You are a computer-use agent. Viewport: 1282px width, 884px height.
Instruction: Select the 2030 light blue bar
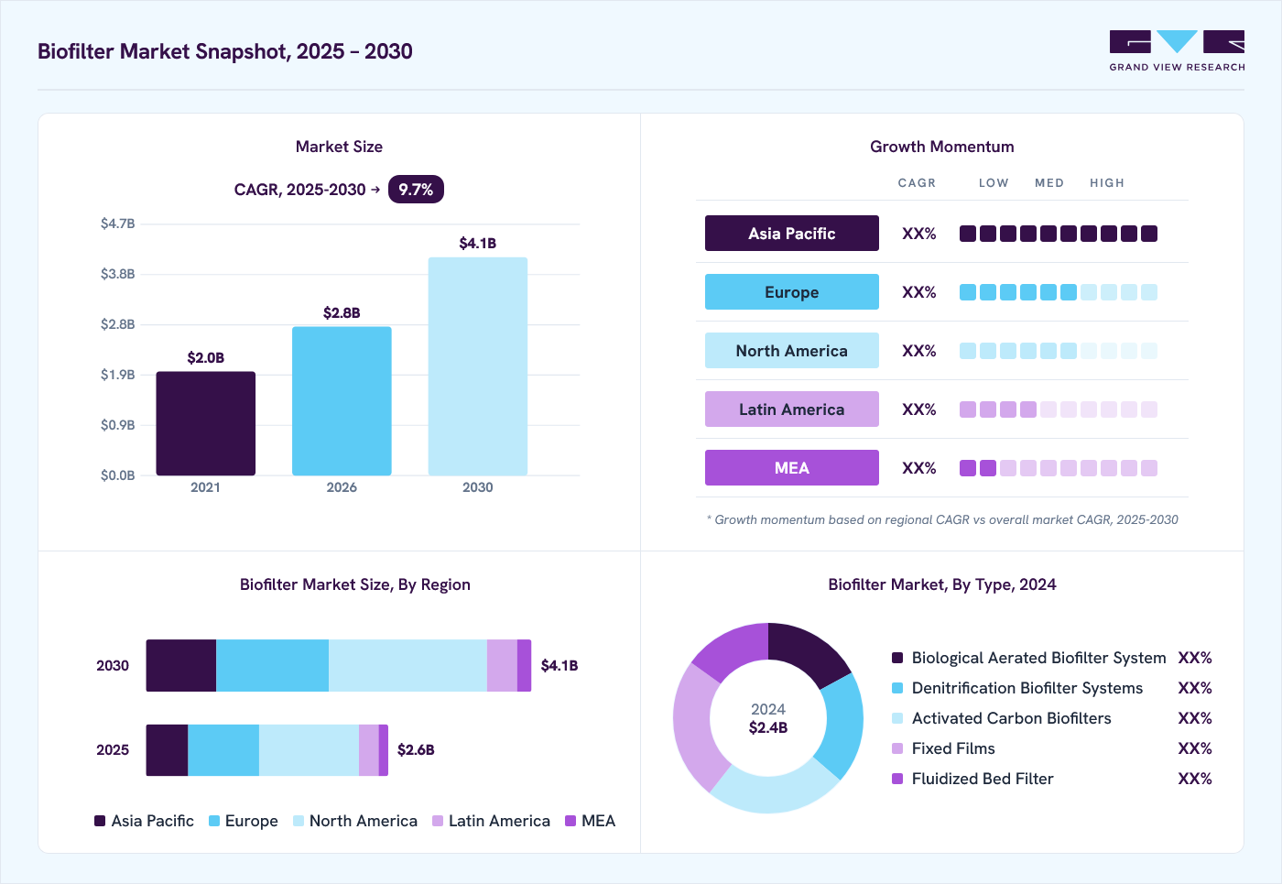tap(478, 366)
